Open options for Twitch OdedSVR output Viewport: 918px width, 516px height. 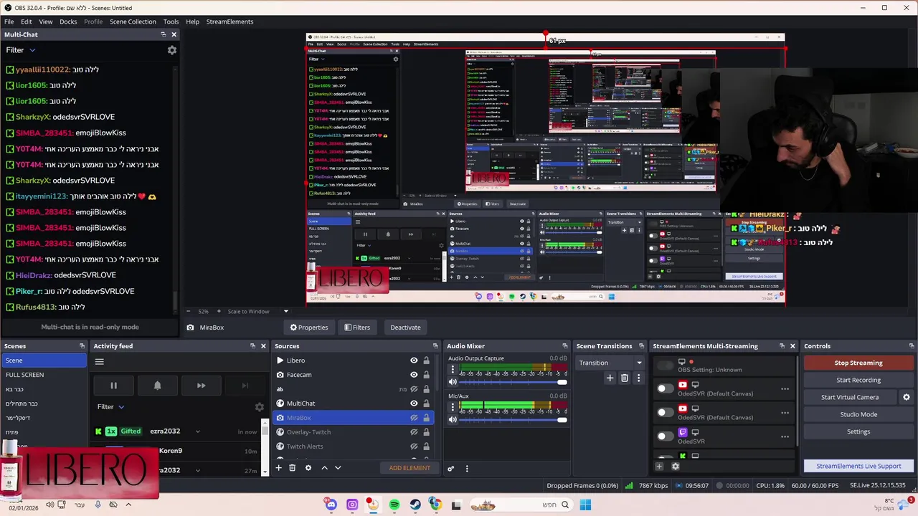(x=785, y=436)
